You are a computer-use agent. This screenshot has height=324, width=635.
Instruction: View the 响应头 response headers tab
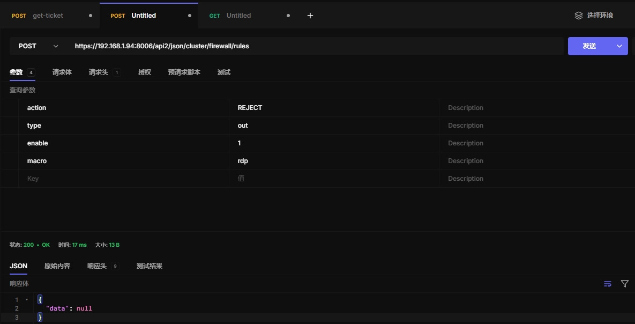(x=97, y=266)
